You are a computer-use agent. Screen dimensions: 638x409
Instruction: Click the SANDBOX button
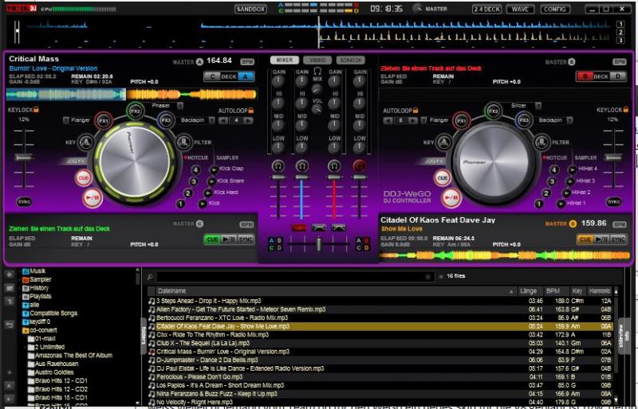pyautogui.click(x=251, y=9)
